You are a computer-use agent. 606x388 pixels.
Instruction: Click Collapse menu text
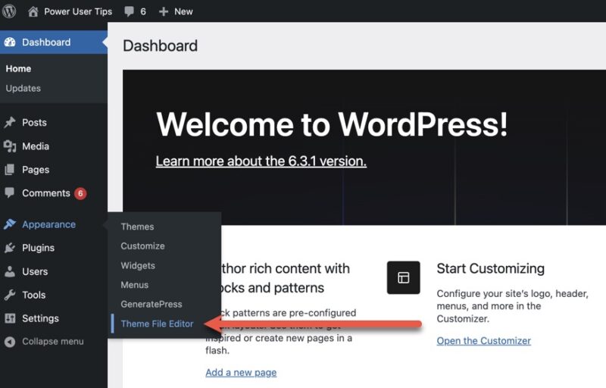(x=52, y=342)
